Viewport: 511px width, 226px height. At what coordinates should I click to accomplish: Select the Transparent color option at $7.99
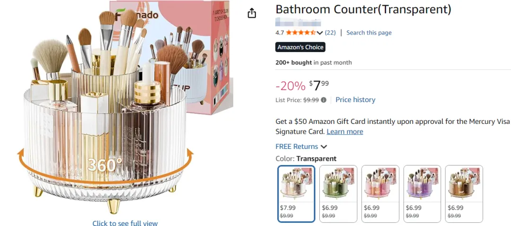[x=296, y=193]
